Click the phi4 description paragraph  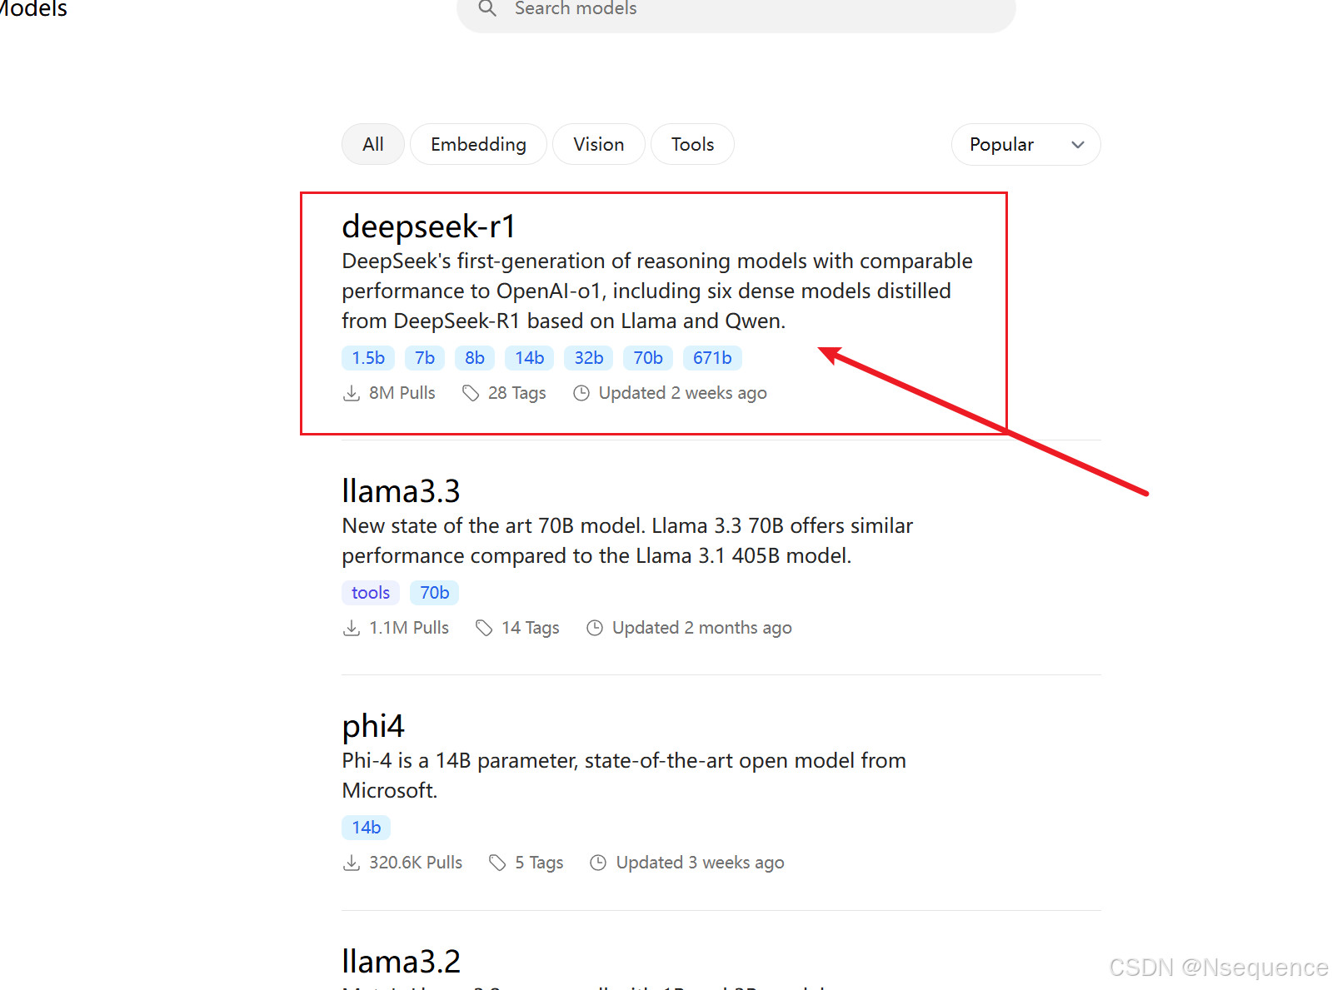(624, 775)
